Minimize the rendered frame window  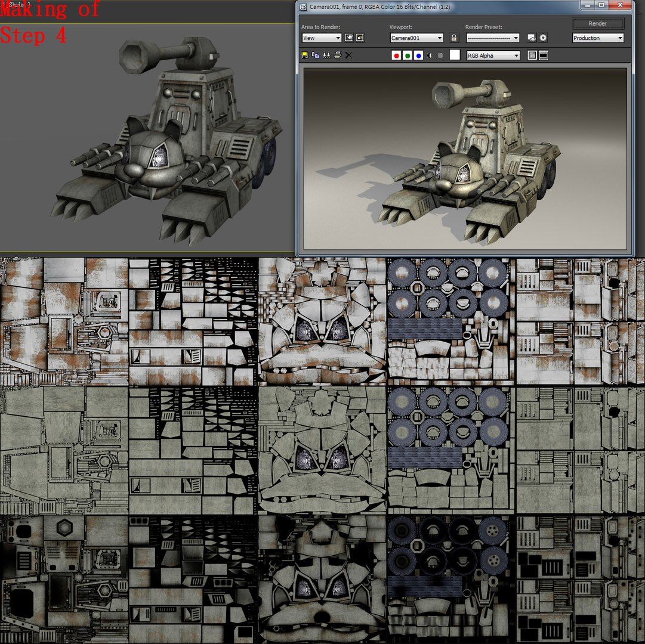tap(587, 5)
